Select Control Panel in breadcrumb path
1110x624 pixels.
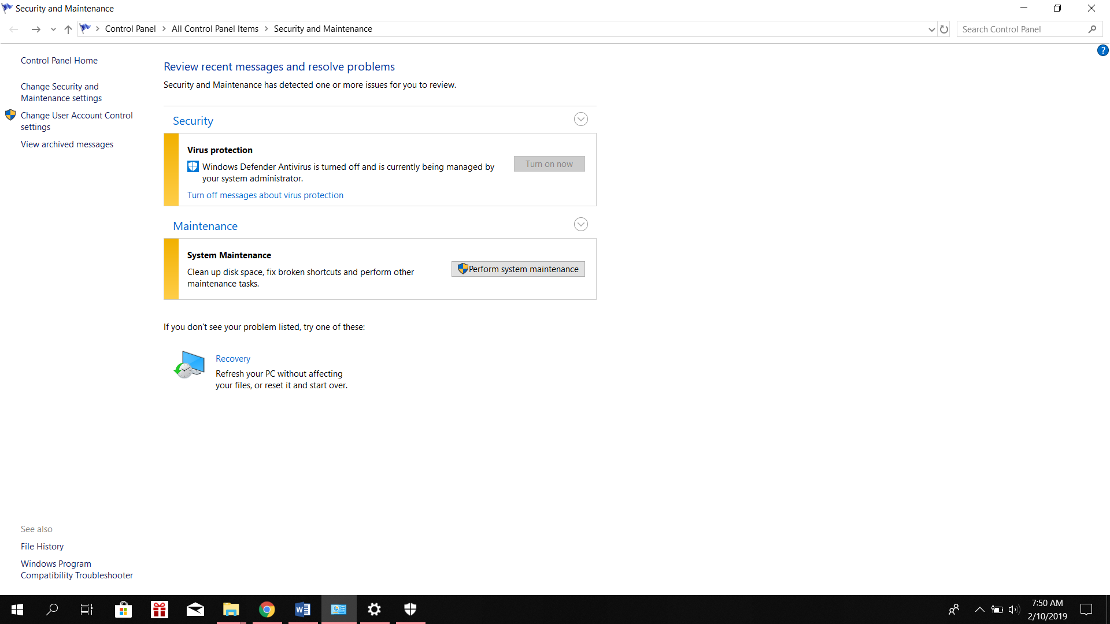(x=130, y=29)
